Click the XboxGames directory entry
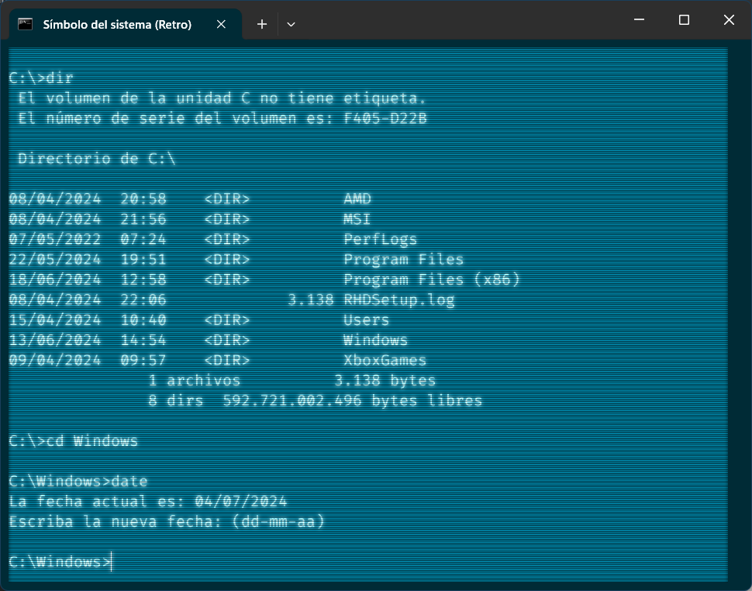The width and height of the screenshot is (752, 591). [x=385, y=360]
